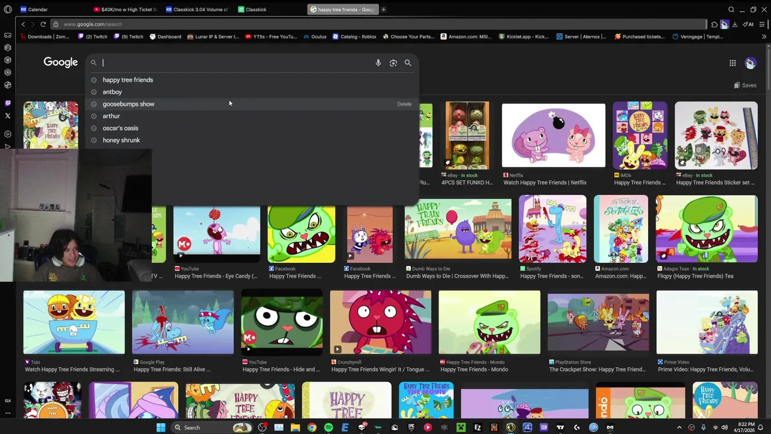Screen dimensions: 771x434
Task: Open the extensions toolbar icon
Action: pyautogui.click(x=714, y=24)
